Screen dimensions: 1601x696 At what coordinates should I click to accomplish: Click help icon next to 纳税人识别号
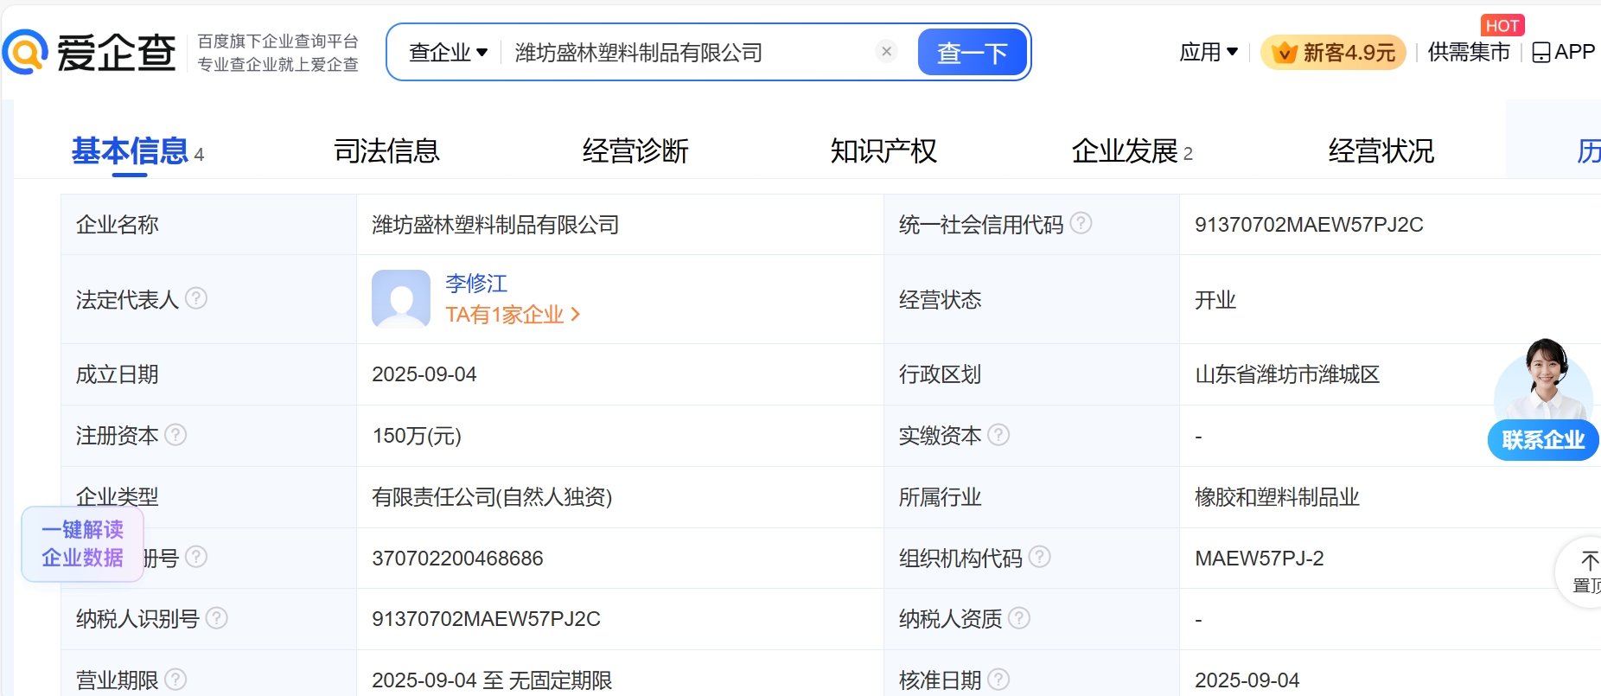click(x=217, y=617)
